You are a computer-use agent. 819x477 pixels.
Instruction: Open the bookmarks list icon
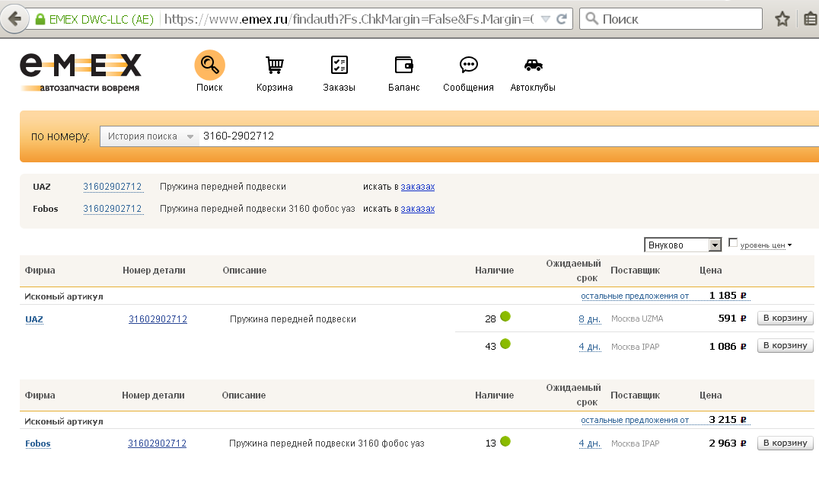point(810,19)
